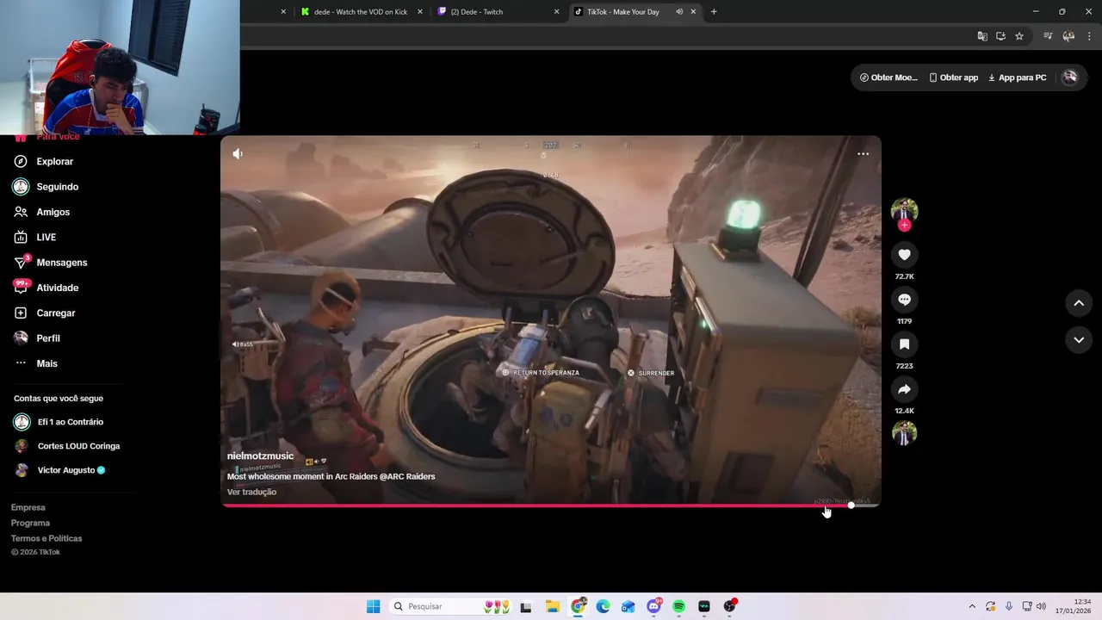Click the install app icon in address bar
The width and height of the screenshot is (1102, 620).
coord(1000,36)
